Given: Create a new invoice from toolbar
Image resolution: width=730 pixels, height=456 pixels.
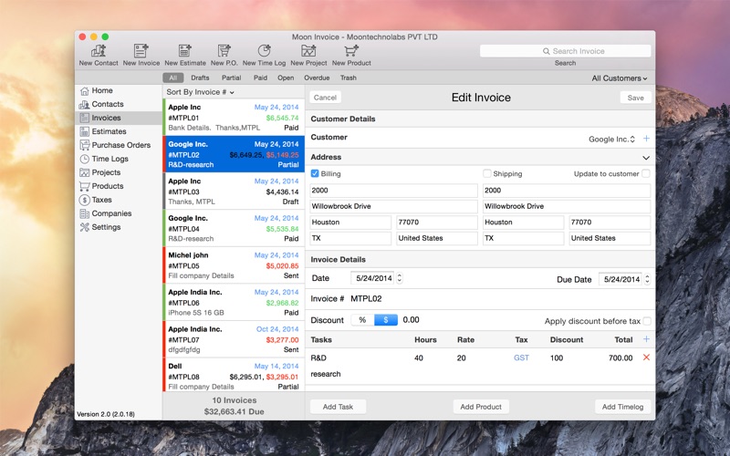Looking at the screenshot, I should coord(141,51).
